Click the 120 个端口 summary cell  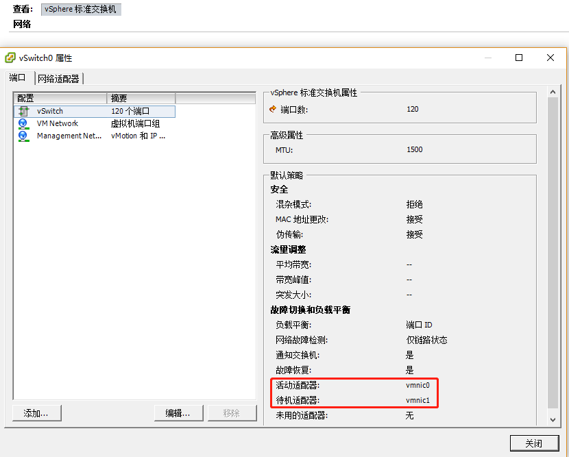click(x=130, y=111)
